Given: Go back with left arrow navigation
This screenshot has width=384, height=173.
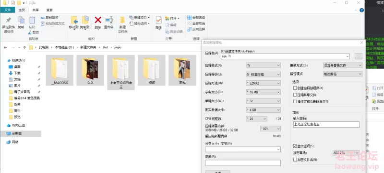Looking at the screenshot, I should (5, 47).
